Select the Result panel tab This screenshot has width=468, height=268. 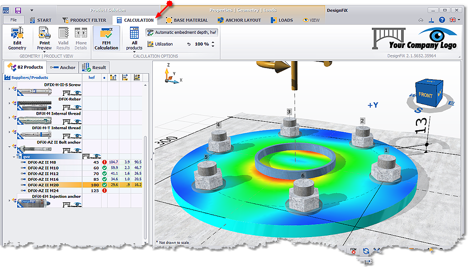pos(94,68)
